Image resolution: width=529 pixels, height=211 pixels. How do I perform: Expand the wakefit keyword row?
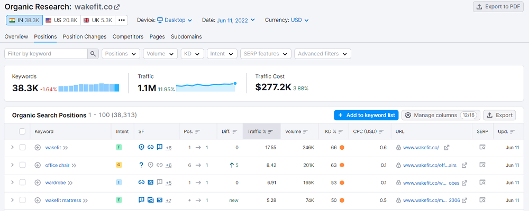click(x=12, y=147)
